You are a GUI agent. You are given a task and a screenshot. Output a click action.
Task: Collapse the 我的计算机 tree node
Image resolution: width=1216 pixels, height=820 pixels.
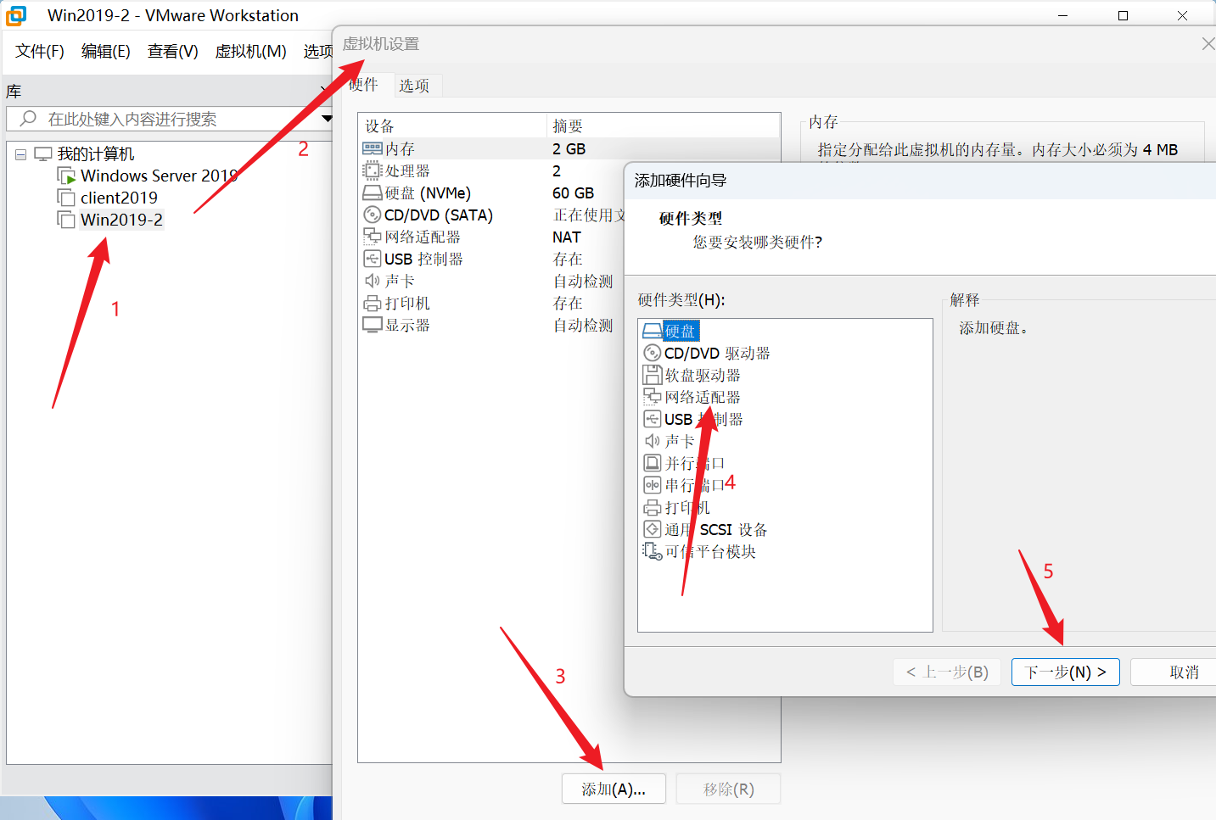[x=20, y=154]
